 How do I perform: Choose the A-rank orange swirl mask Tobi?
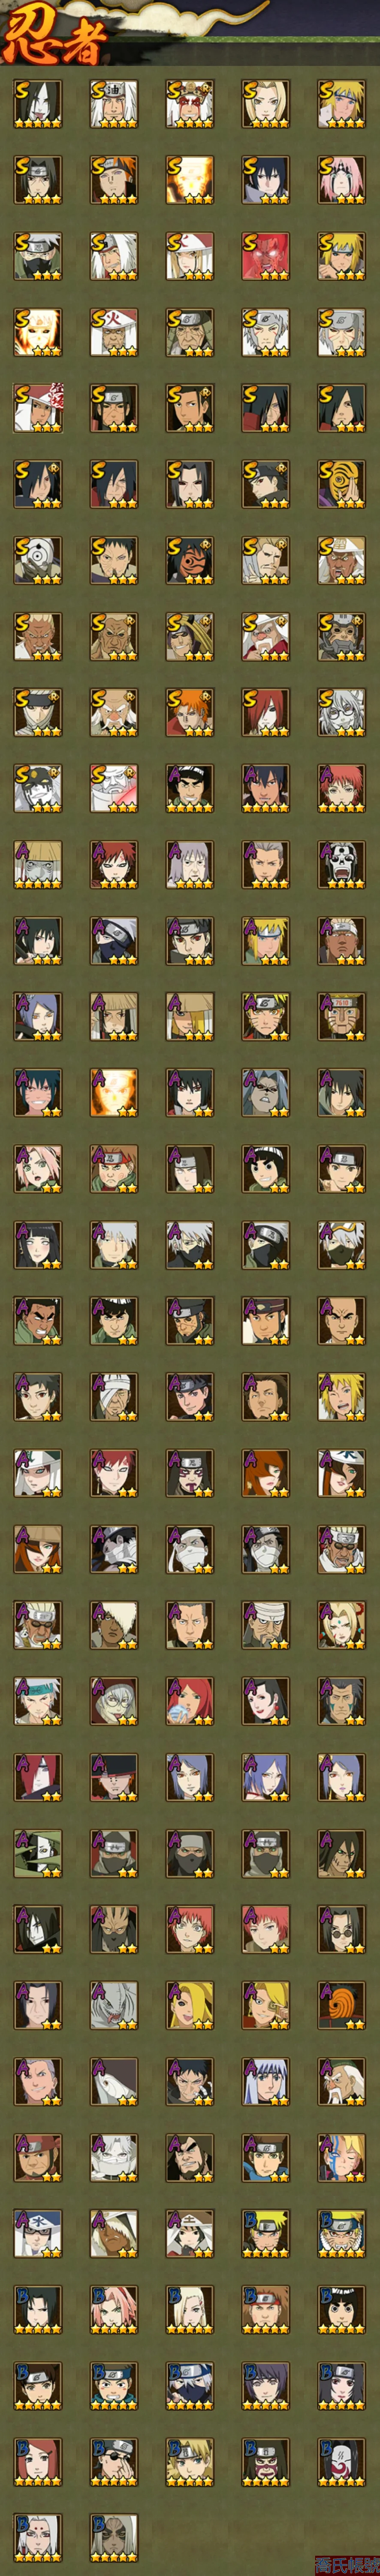[x=341, y=2003]
